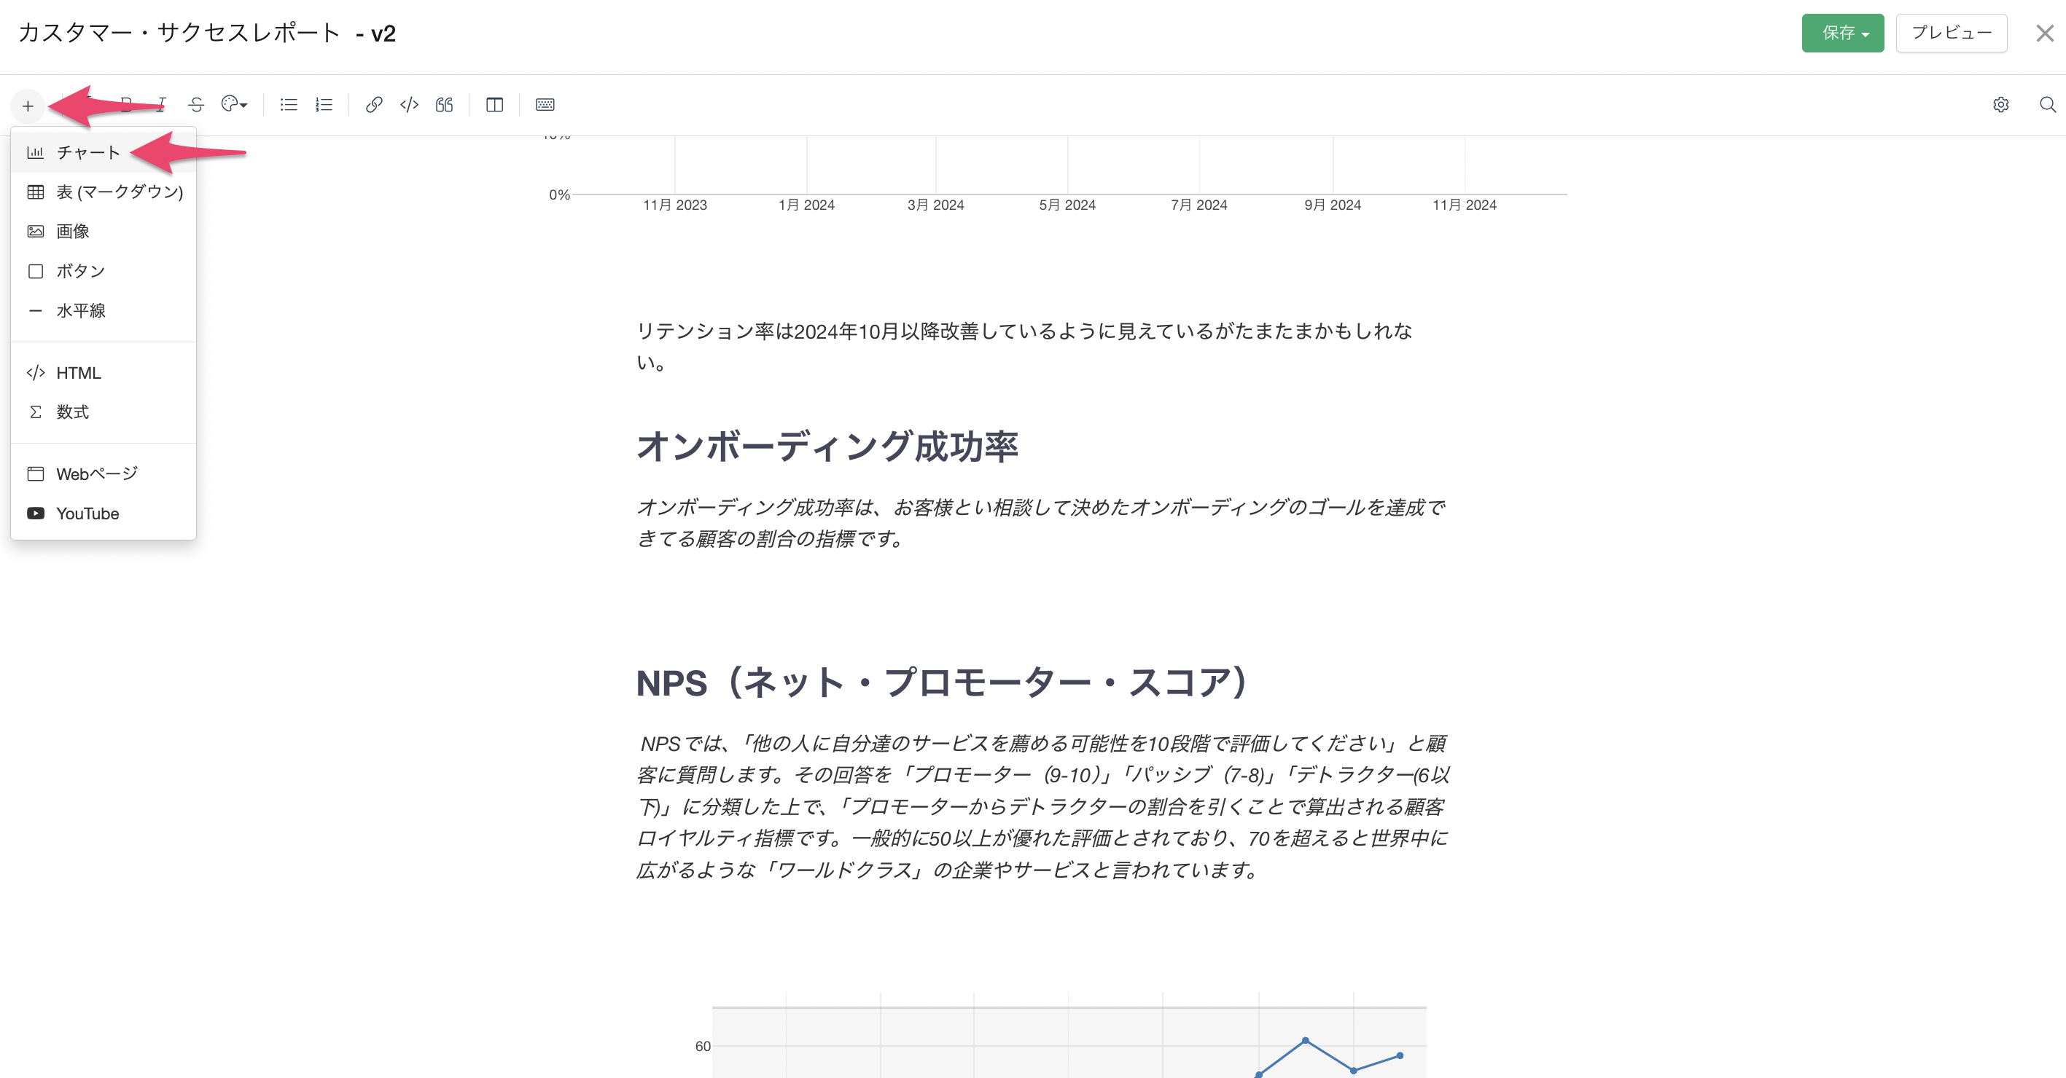Click the inline code icon

point(409,104)
